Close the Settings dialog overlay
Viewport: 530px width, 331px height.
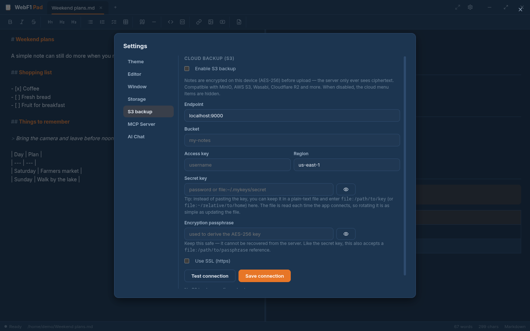pos(520,10)
